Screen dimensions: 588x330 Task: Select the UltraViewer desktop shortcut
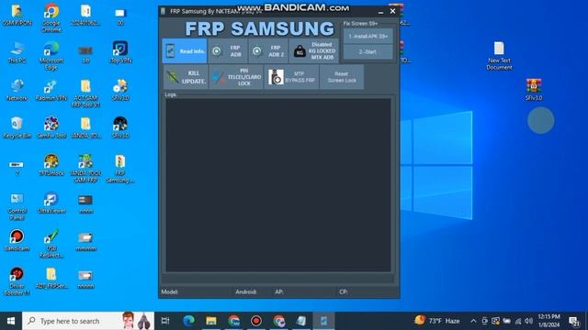tap(51, 203)
